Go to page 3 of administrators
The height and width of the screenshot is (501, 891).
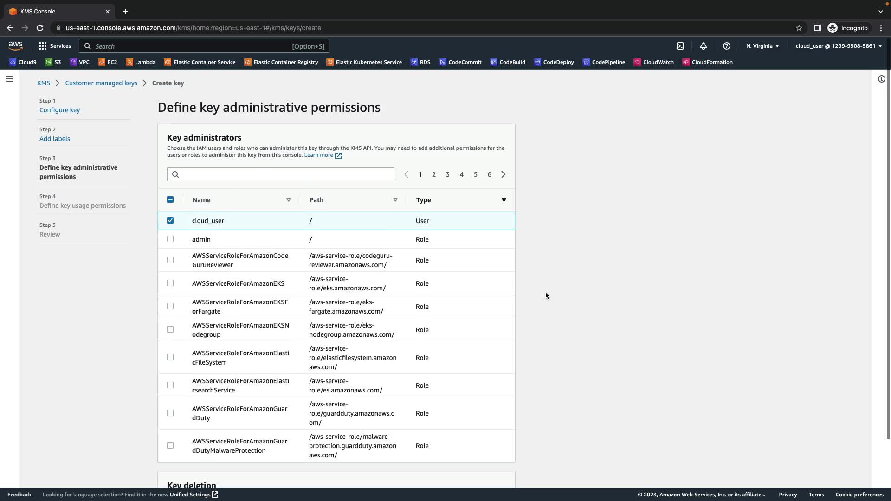pos(448,174)
